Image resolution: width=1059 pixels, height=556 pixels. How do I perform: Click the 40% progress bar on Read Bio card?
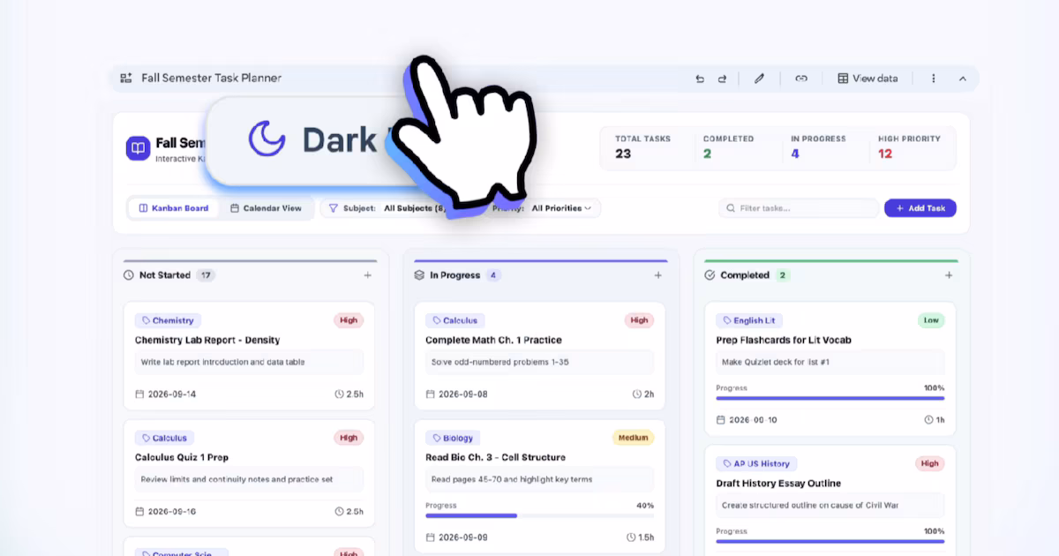pyautogui.click(x=540, y=515)
